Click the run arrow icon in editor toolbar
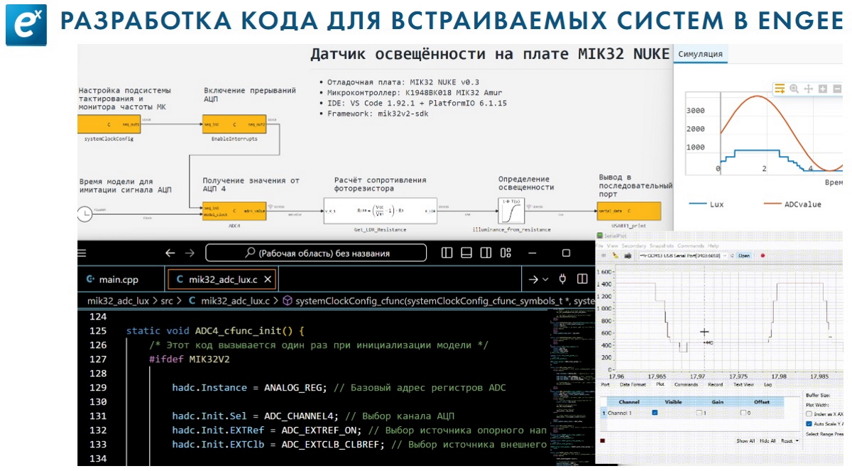This screenshot has width=852, height=471. tap(533, 279)
